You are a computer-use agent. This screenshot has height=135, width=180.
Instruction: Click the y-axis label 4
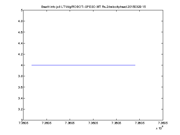point(22,65)
